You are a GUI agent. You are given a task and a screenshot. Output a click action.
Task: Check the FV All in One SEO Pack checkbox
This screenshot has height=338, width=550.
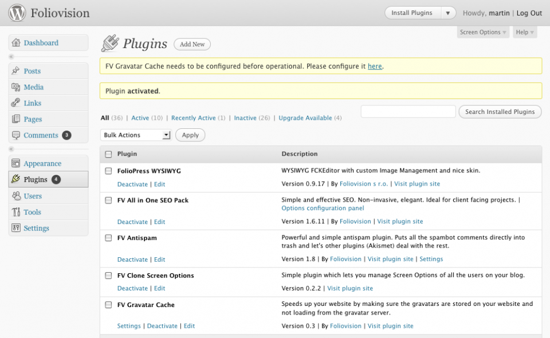(108, 200)
